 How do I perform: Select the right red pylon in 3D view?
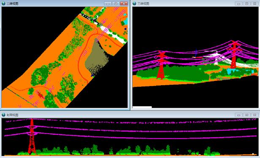click(x=234, y=54)
